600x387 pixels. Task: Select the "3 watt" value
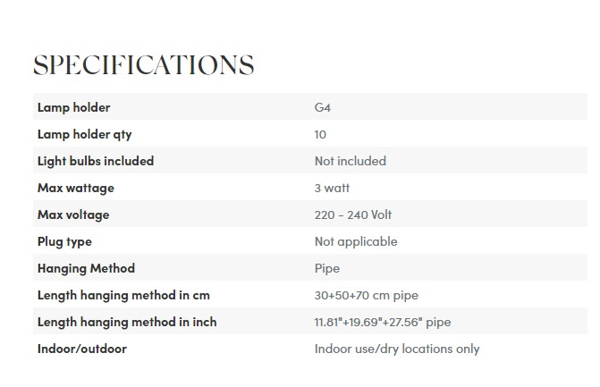click(332, 188)
